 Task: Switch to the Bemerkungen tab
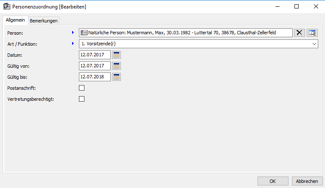(44, 21)
